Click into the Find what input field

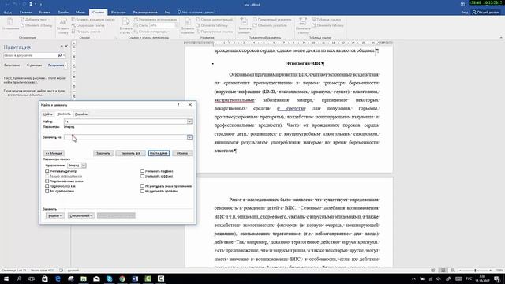tap(125, 121)
